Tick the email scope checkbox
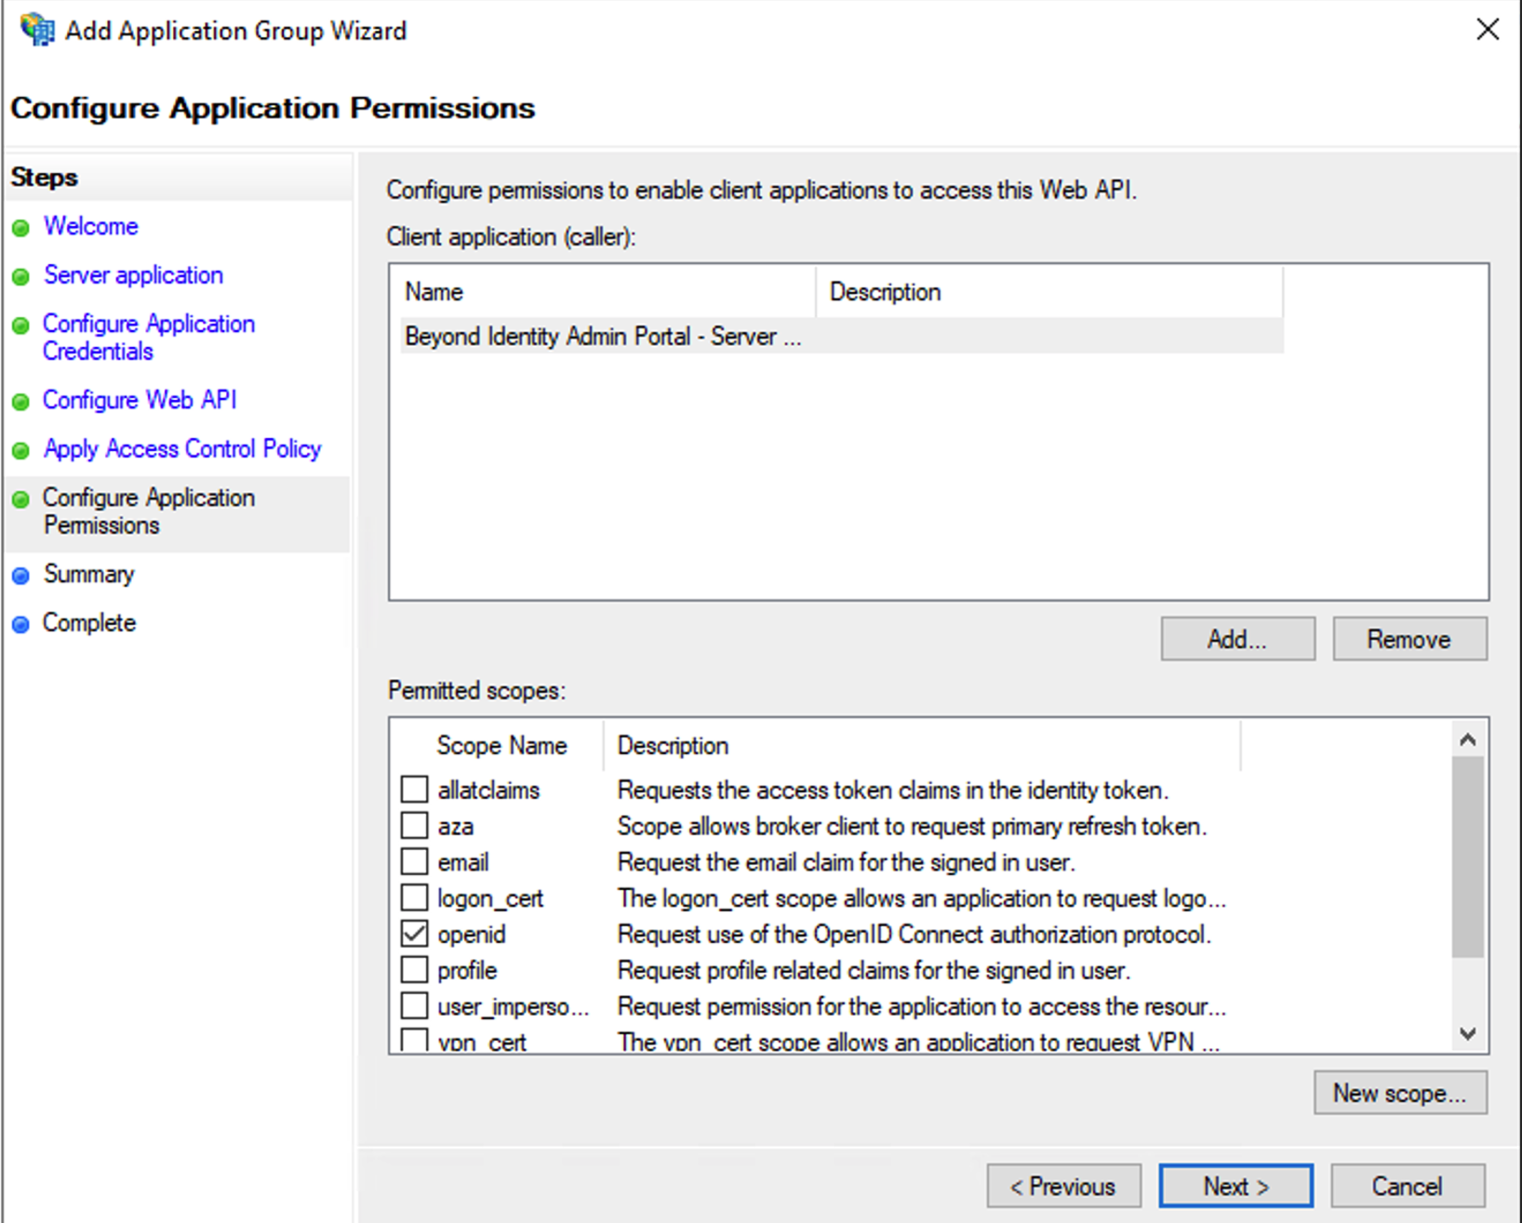Screen dimensions: 1522x1223 pyautogui.click(x=414, y=862)
